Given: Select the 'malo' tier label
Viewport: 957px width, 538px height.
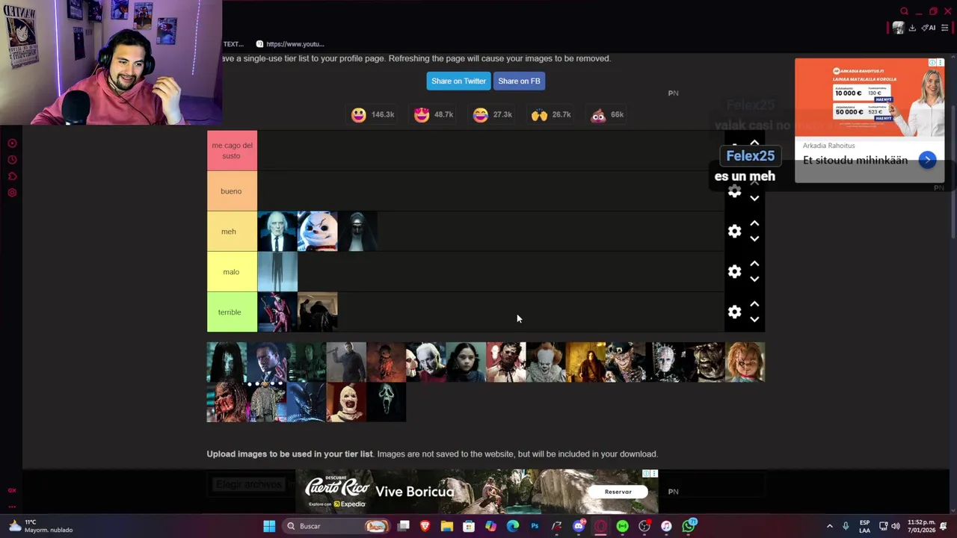Looking at the screenshot, I should (x=232, y=271).
